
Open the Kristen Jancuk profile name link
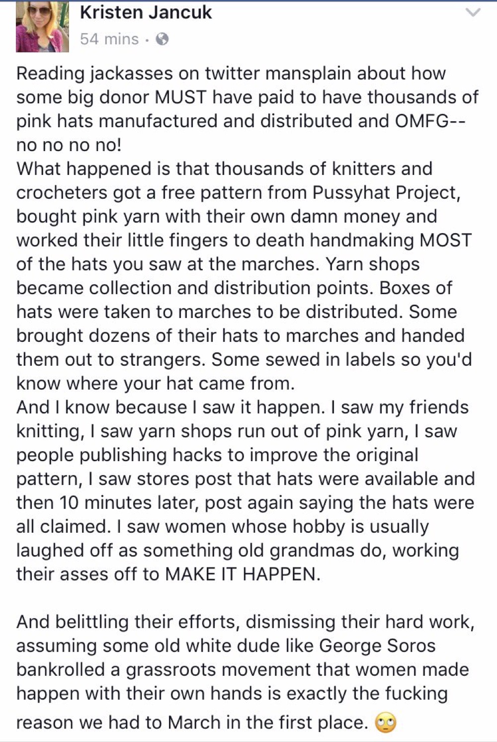click(x=146, y=12)
